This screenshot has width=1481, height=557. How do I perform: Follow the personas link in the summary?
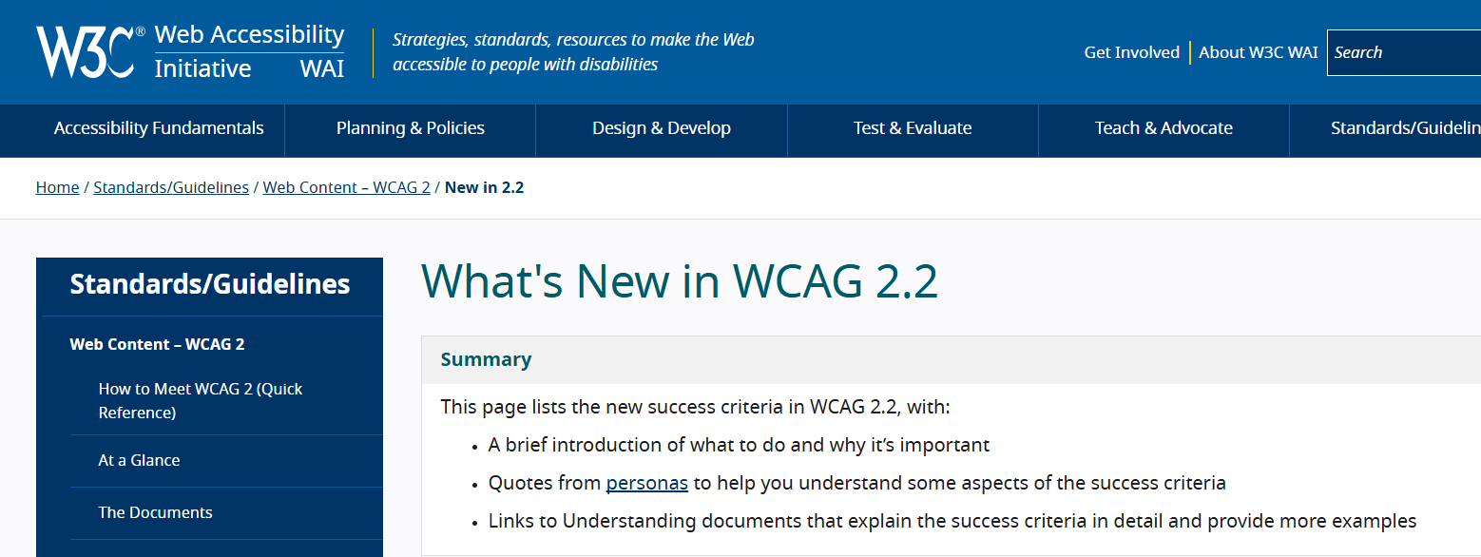coord(646,483)
